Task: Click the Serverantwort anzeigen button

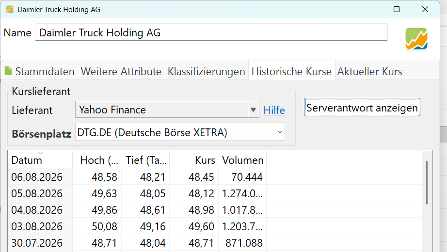Action: (362, 108)
